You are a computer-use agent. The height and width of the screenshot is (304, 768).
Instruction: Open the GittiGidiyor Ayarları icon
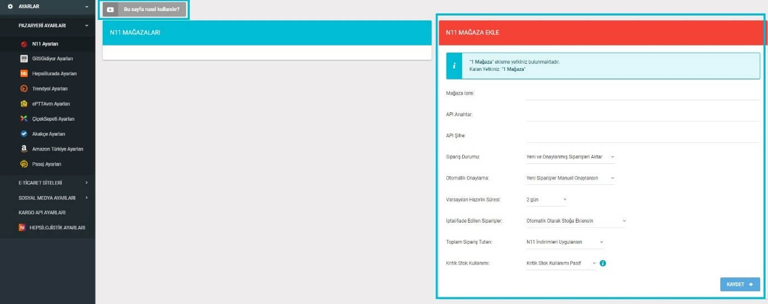24,59
